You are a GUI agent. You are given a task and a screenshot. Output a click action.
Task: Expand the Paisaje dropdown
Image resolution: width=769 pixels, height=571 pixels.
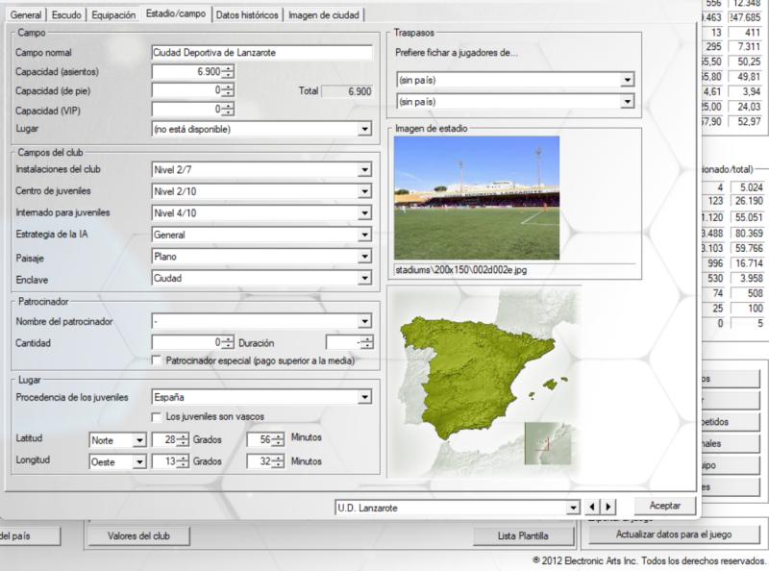pos(364,256)
